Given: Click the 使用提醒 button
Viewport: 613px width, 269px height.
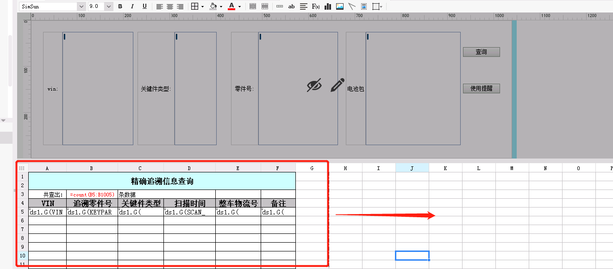Looking at the screenshot, I should [x=482, y=88].
